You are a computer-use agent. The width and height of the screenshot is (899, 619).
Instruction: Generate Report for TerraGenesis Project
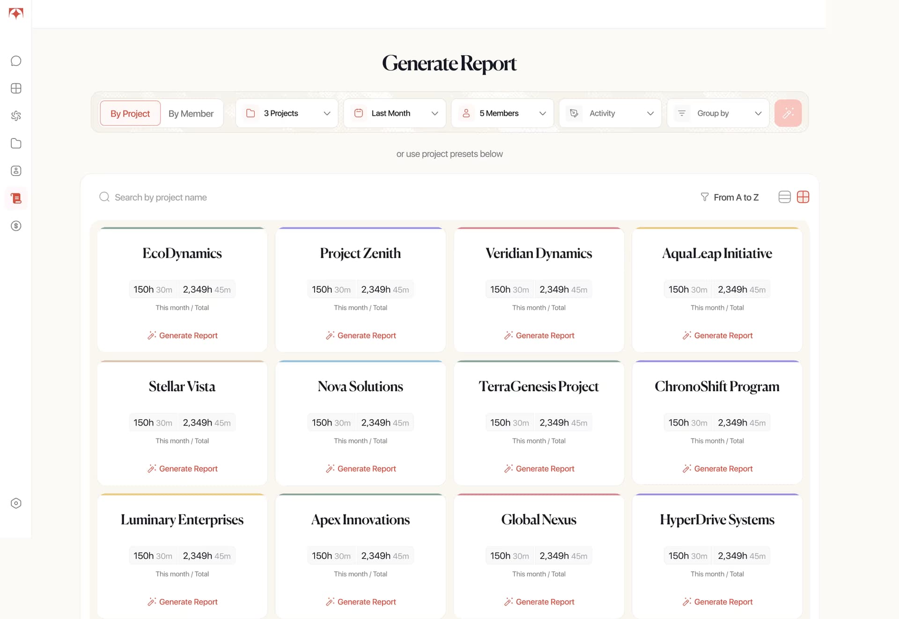[539, 469]
